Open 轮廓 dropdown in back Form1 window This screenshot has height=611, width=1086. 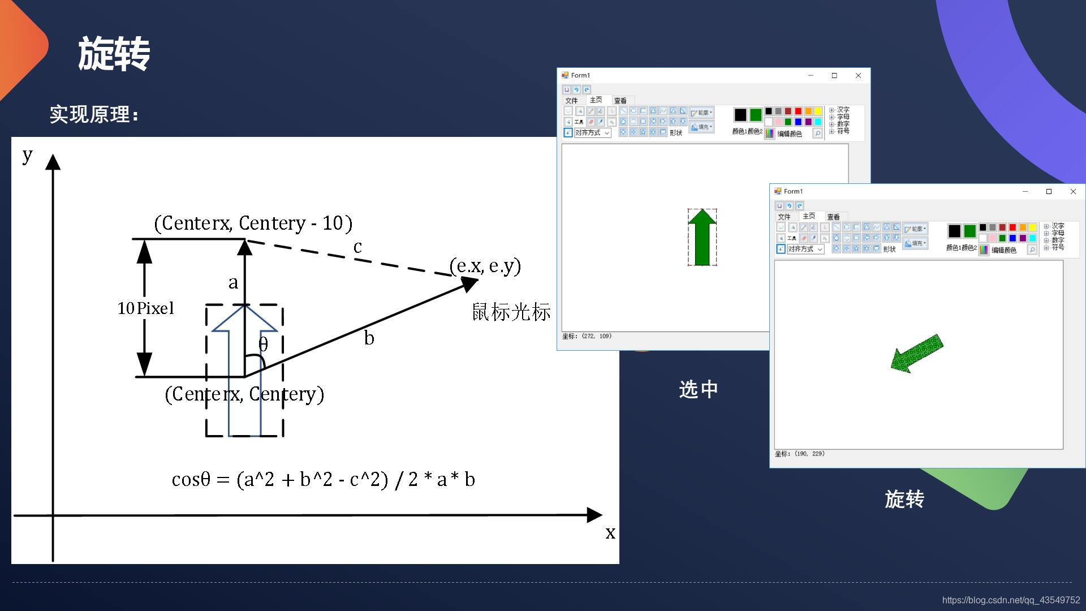coord(702,113)
